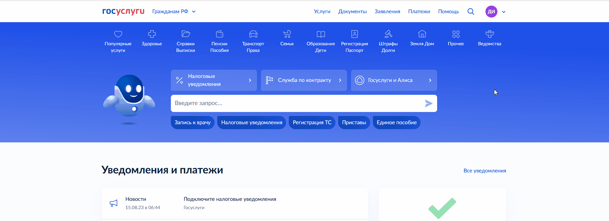Click the search magnifier icon

tap(471, 12)
